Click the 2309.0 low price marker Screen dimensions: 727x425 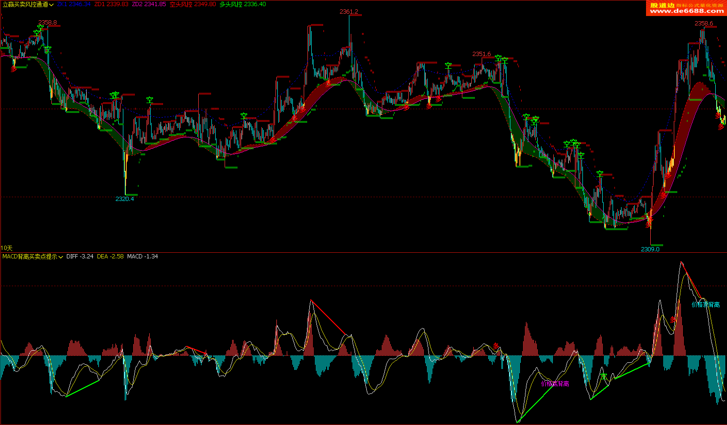pos(650,249)
